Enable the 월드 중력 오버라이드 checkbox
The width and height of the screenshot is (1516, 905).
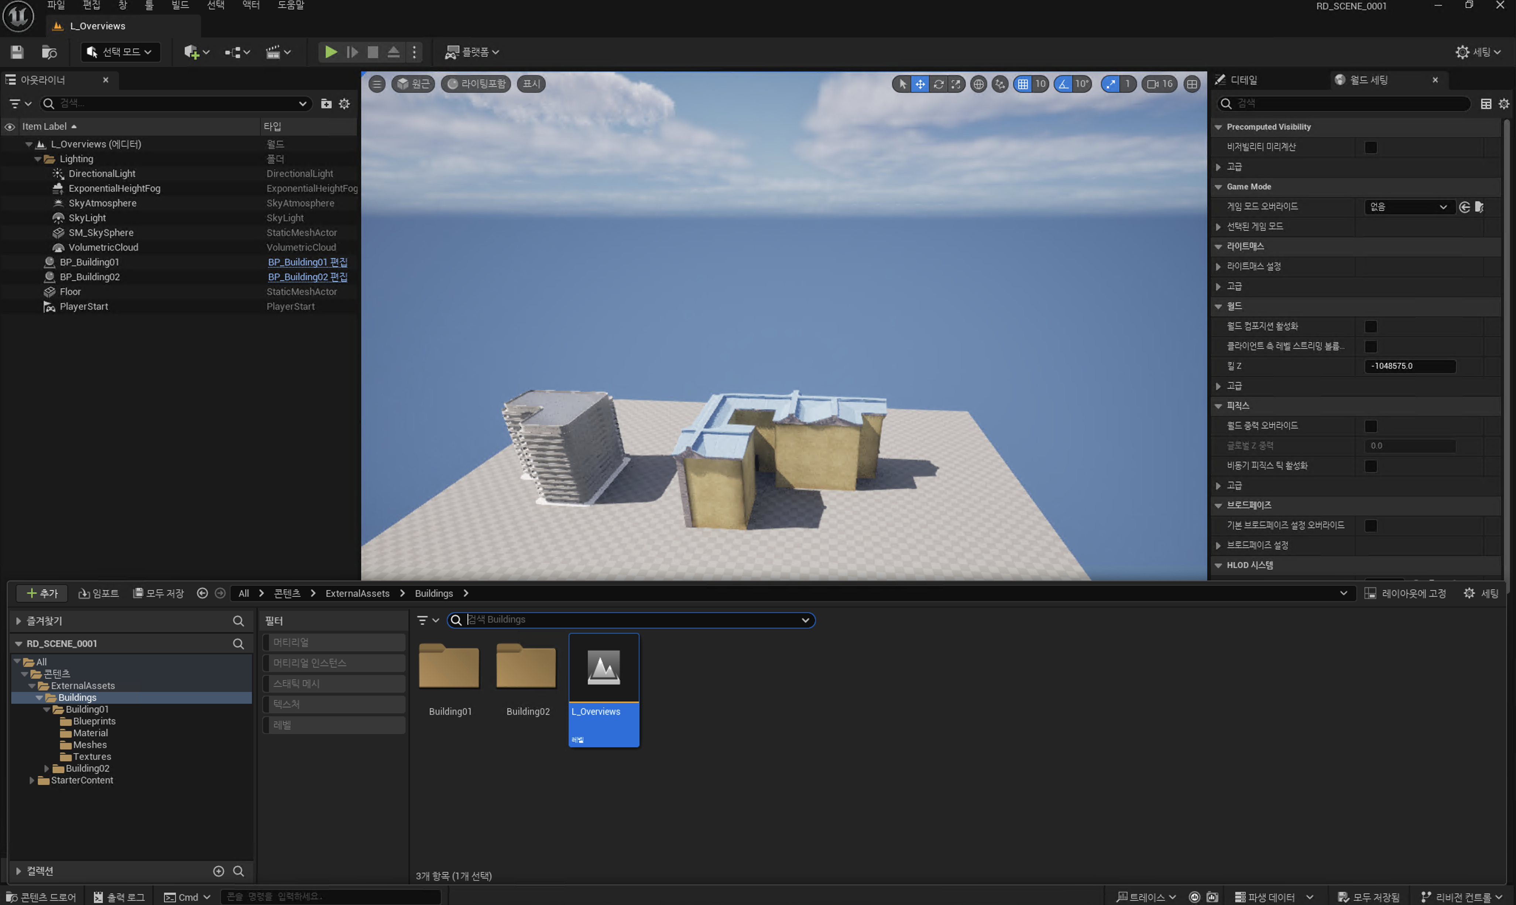tap(1370, 426)
